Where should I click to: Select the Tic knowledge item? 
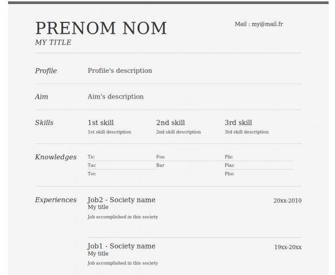point(91,157)
